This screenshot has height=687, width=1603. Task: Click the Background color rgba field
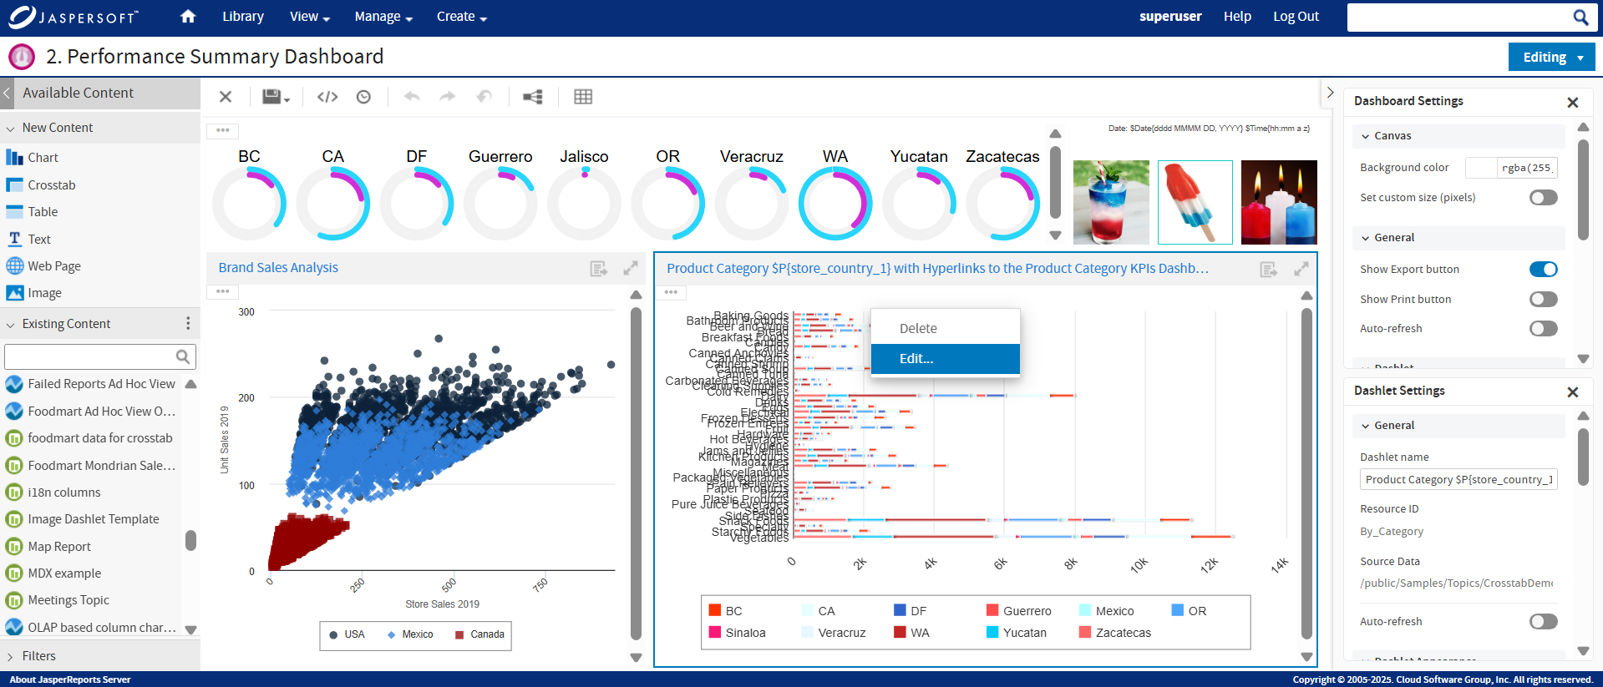1527,168
